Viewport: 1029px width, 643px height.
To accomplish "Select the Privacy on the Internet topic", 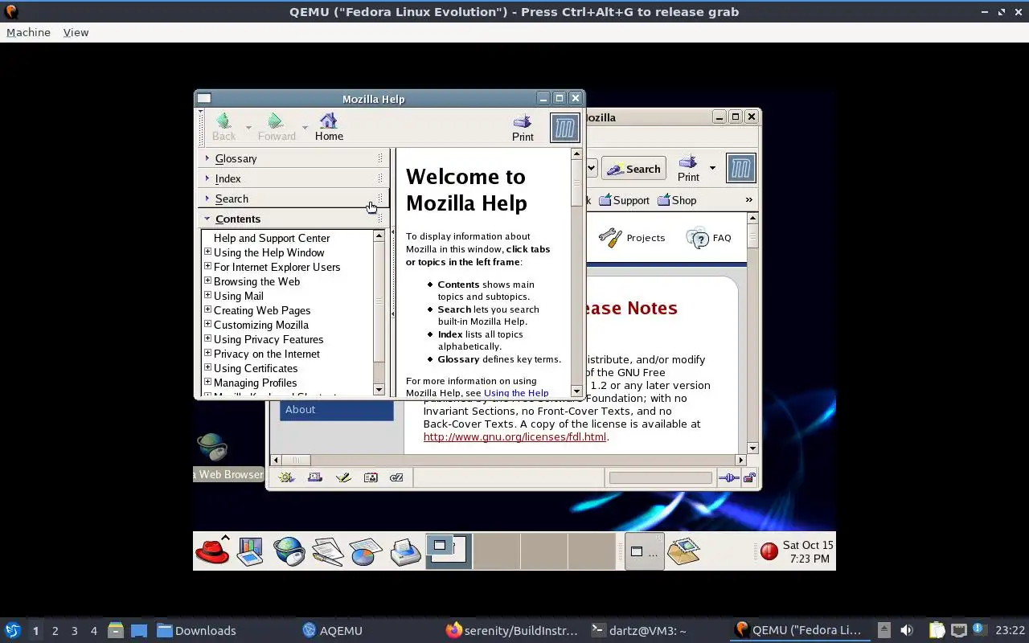I will [266, 354].
